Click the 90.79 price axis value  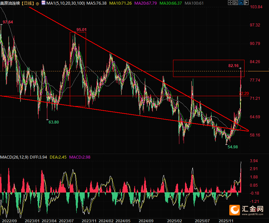(x=255, y=44)
